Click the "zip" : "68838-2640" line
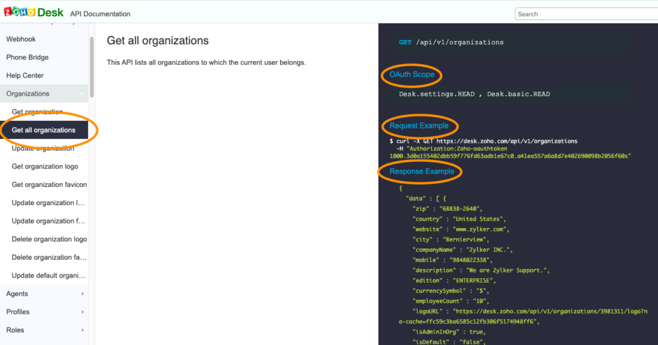 (x=447, y=209)
